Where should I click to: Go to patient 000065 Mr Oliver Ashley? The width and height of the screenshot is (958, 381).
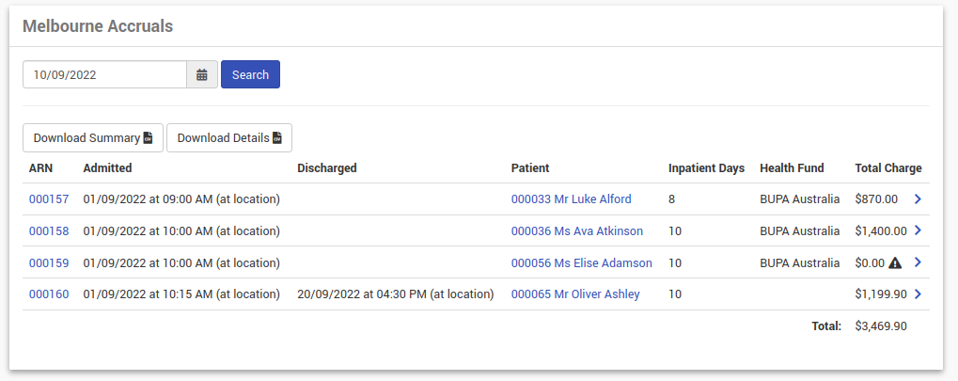(x=574, y=294)
